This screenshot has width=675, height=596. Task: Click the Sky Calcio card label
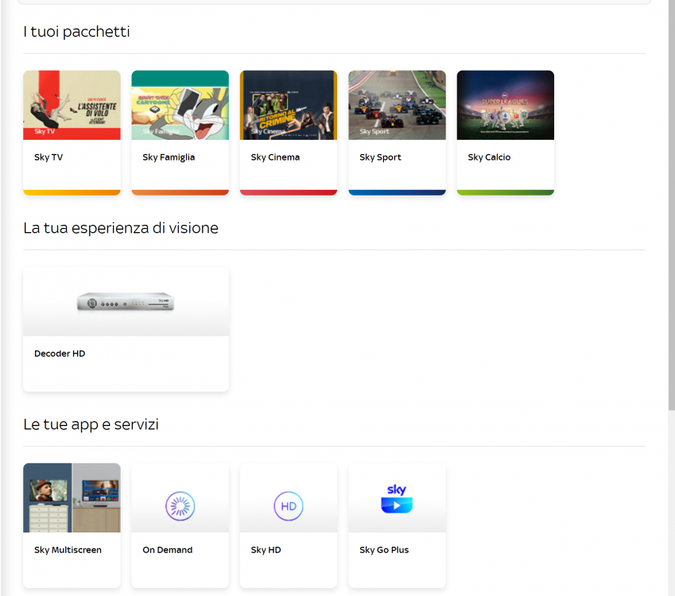click(489, 157)
